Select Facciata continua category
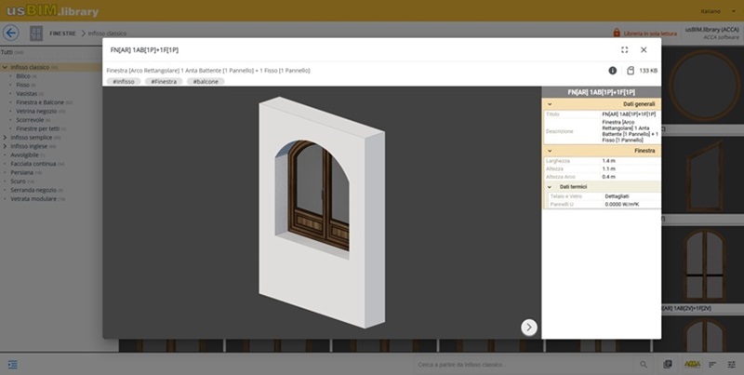This screenshot has height=375, width=744. tap(33, 164)
